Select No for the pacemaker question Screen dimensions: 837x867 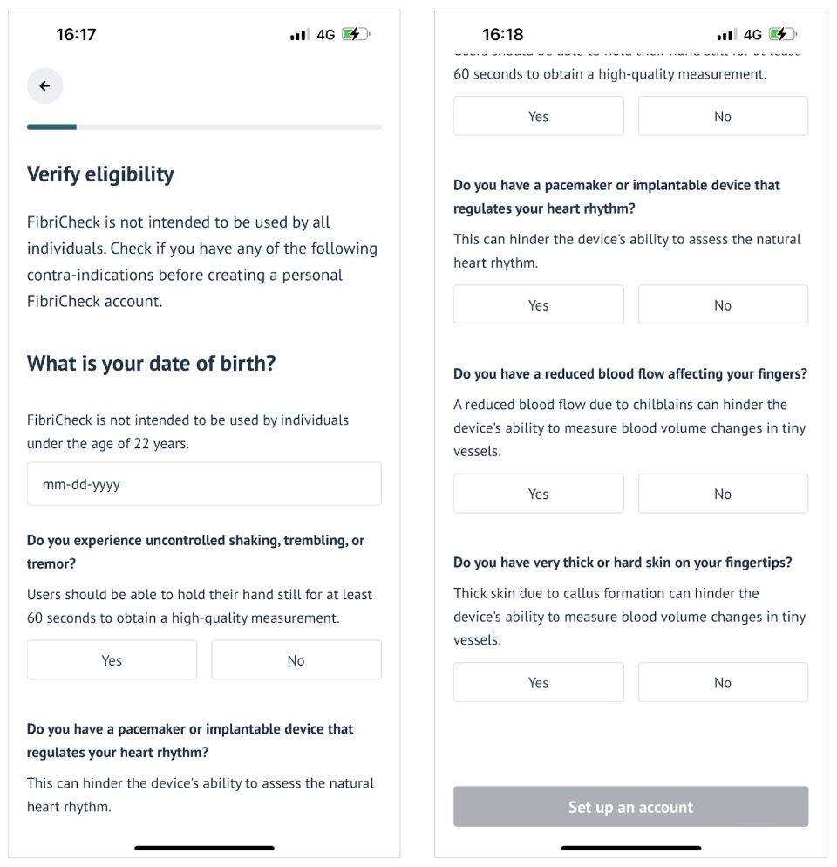pos(722,305)
